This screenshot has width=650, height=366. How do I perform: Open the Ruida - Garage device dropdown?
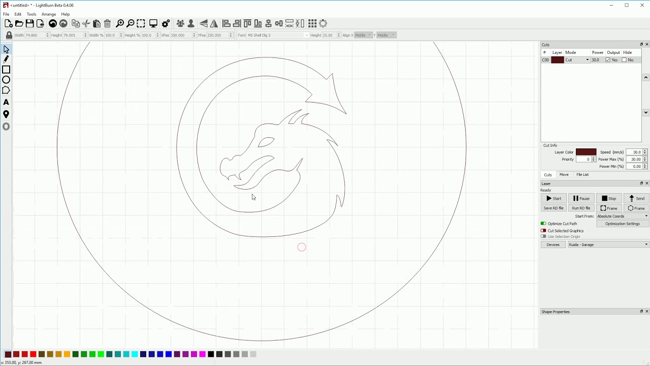608,245
